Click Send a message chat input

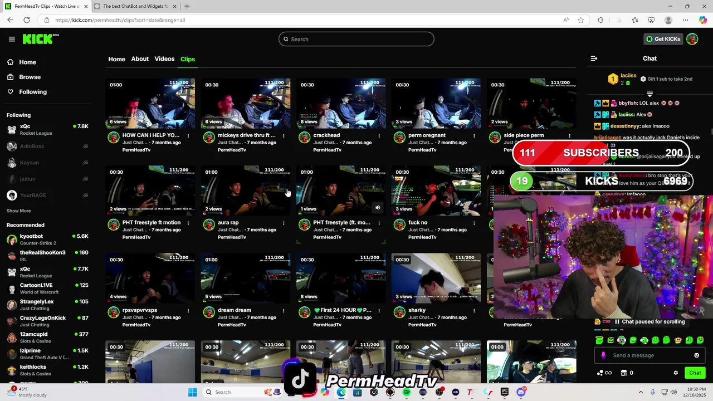(x=649, y=355)
